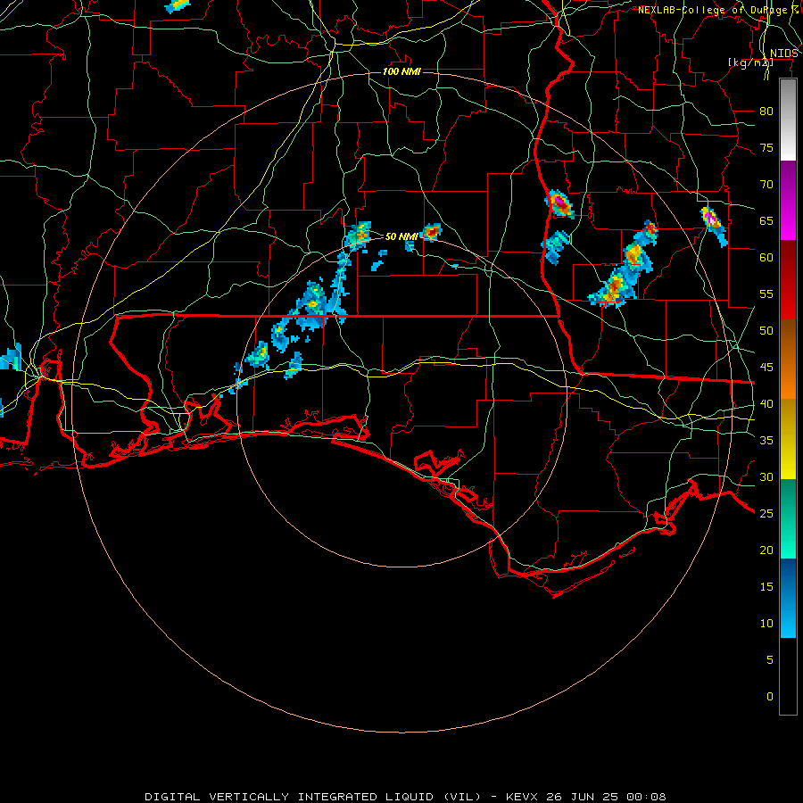Select the 10 value on the VIL scale

(766, 624)
